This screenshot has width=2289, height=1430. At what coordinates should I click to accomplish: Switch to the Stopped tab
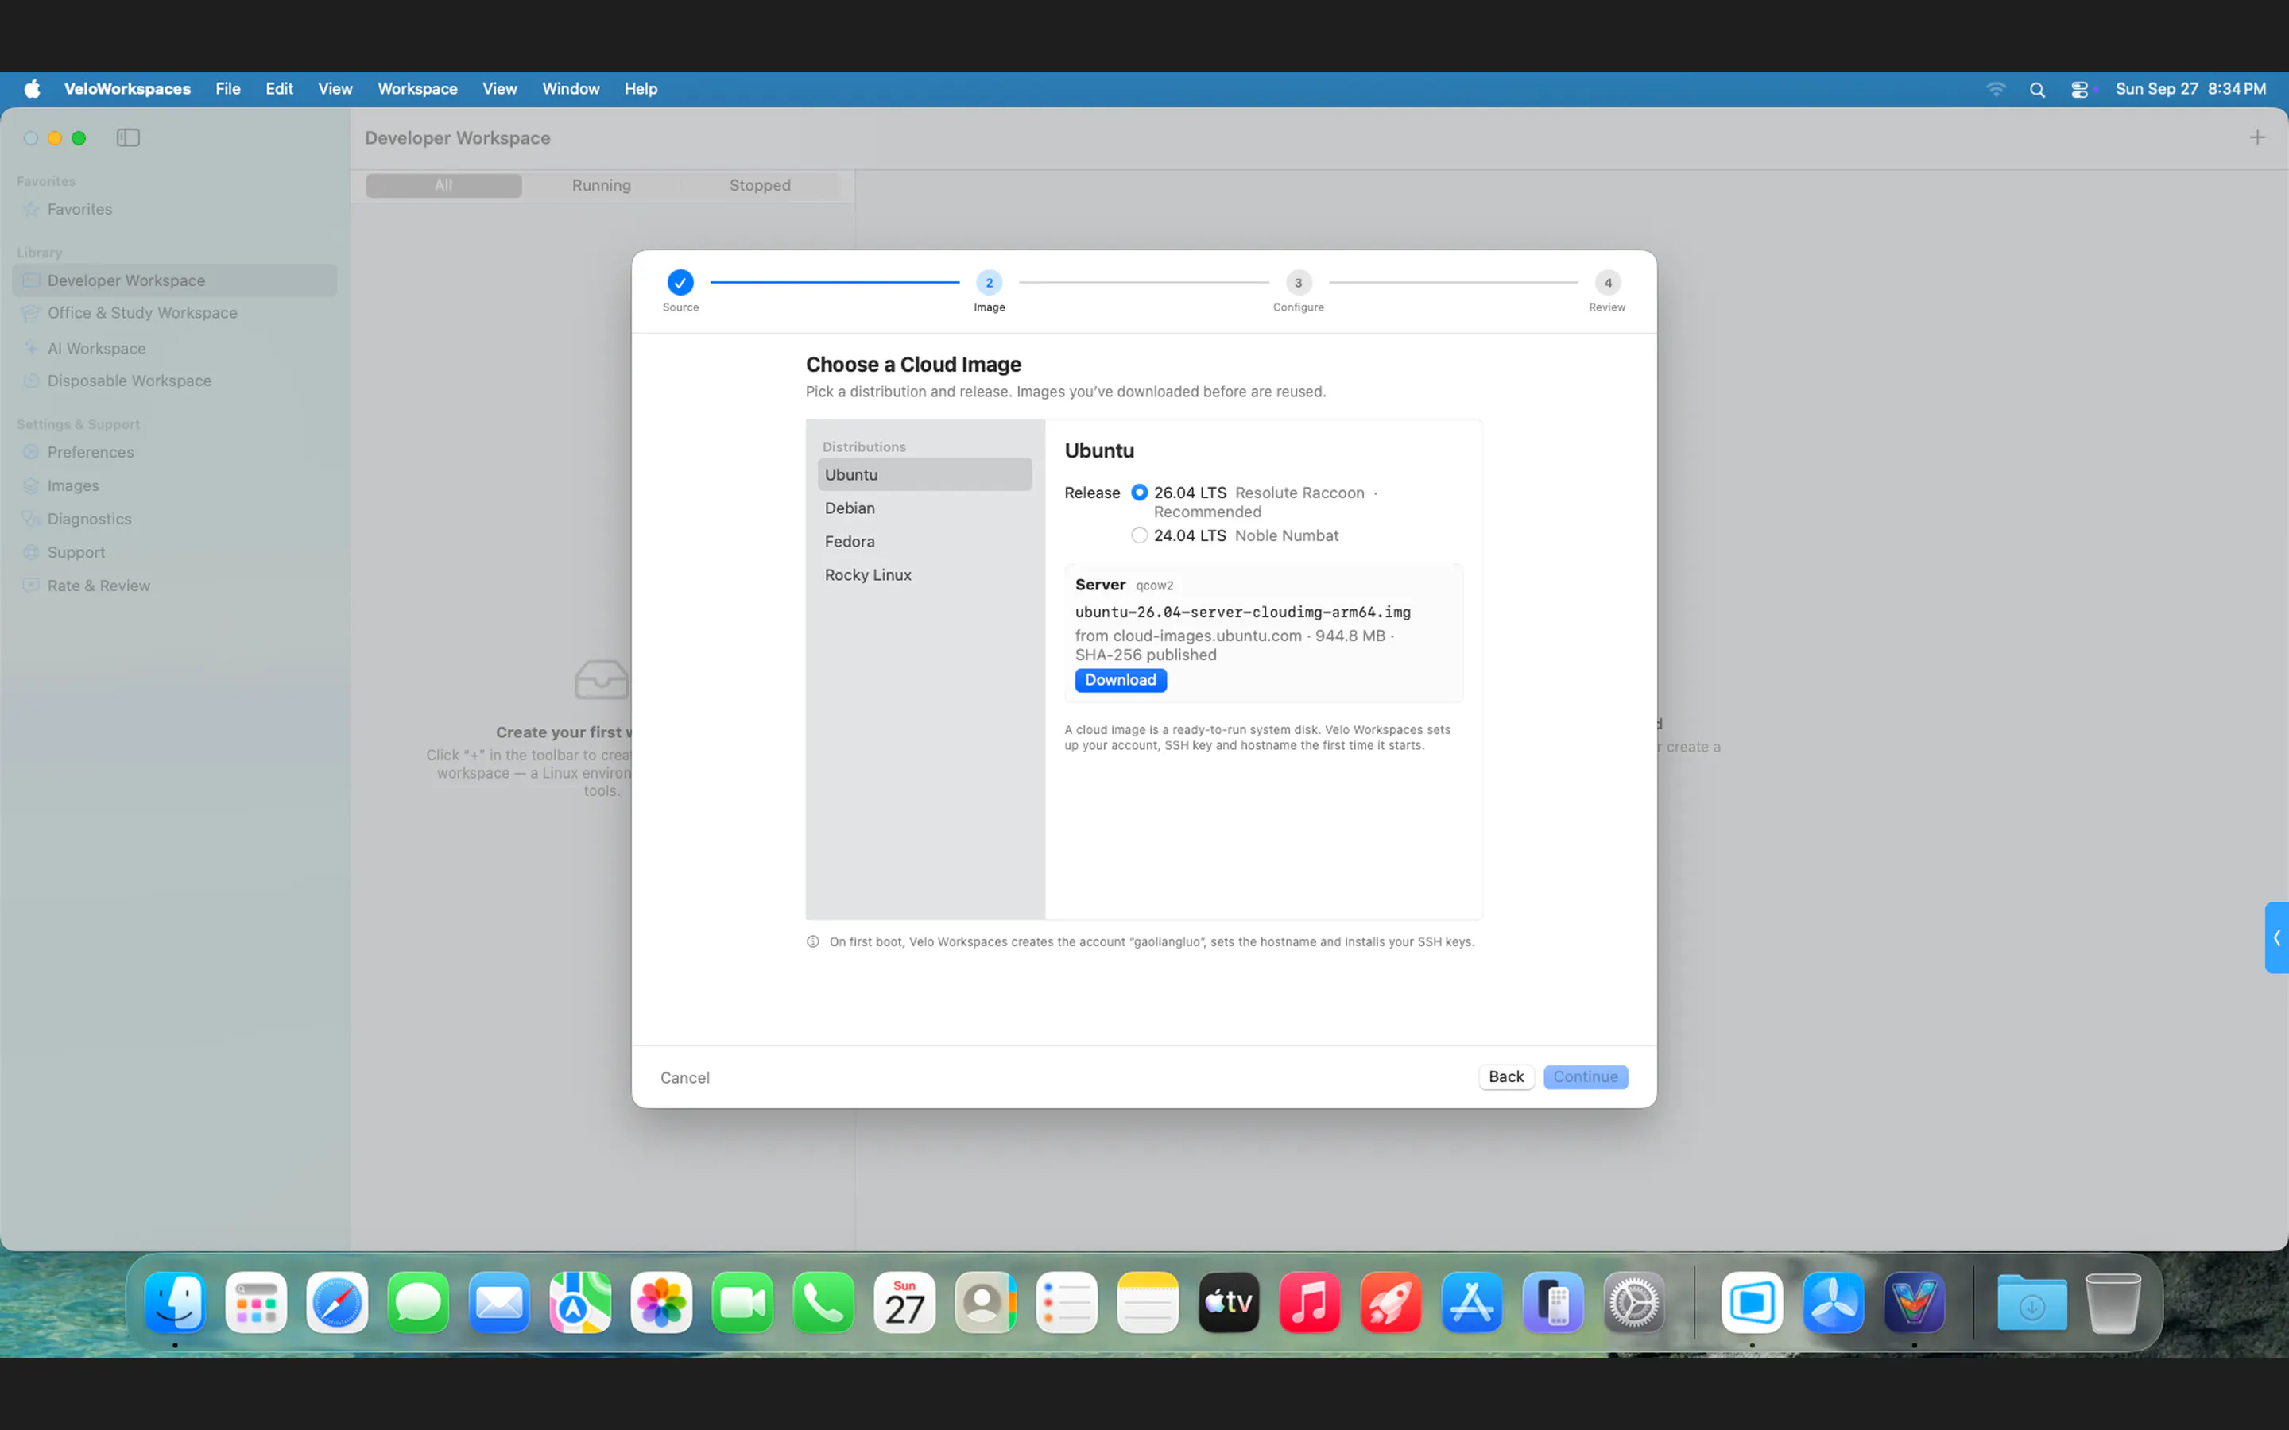[x=760, y=185]
